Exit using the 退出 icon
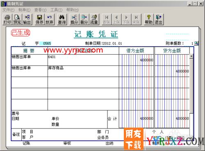The image size is (205, 151). tap(159, 19)
